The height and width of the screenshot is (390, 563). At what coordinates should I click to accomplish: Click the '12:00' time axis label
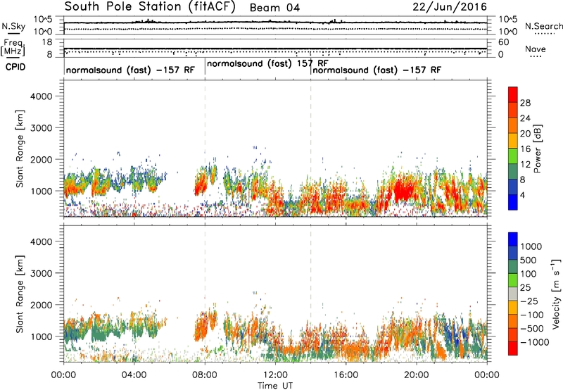[275, 375]
